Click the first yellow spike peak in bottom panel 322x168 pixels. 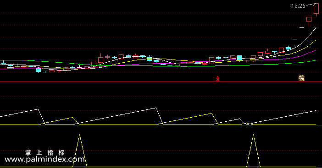80,135
